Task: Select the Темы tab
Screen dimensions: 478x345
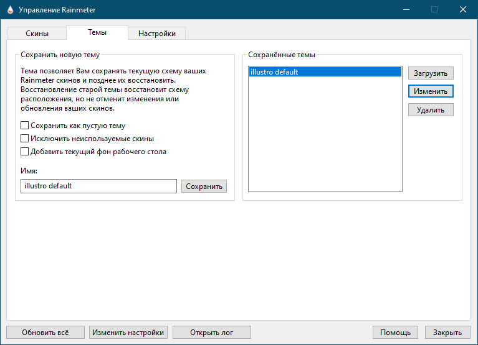Action: (x=97, y=32)
